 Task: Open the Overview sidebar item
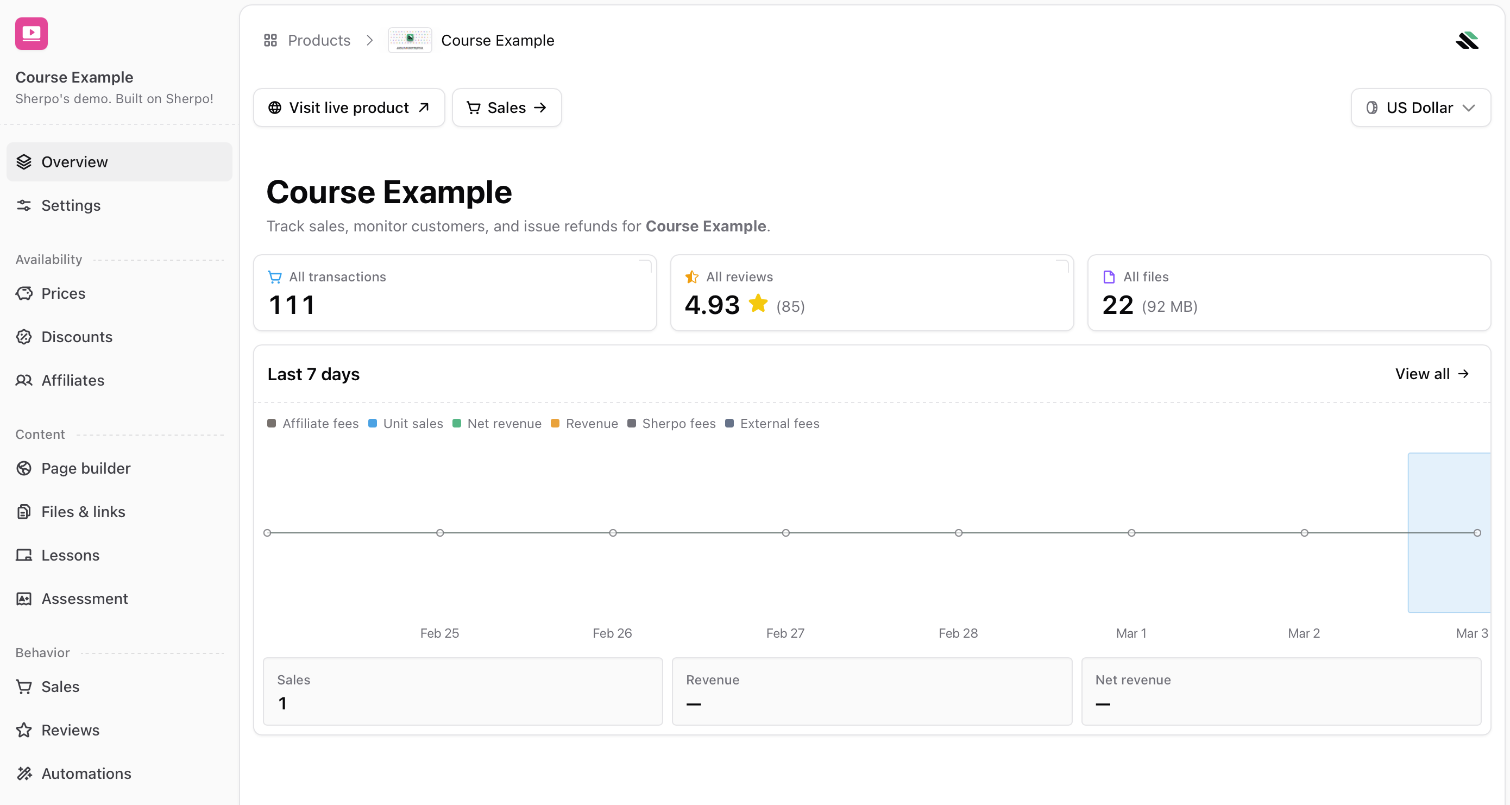coord(119,162)
